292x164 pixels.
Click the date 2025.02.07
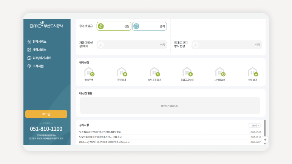[256, 142]
